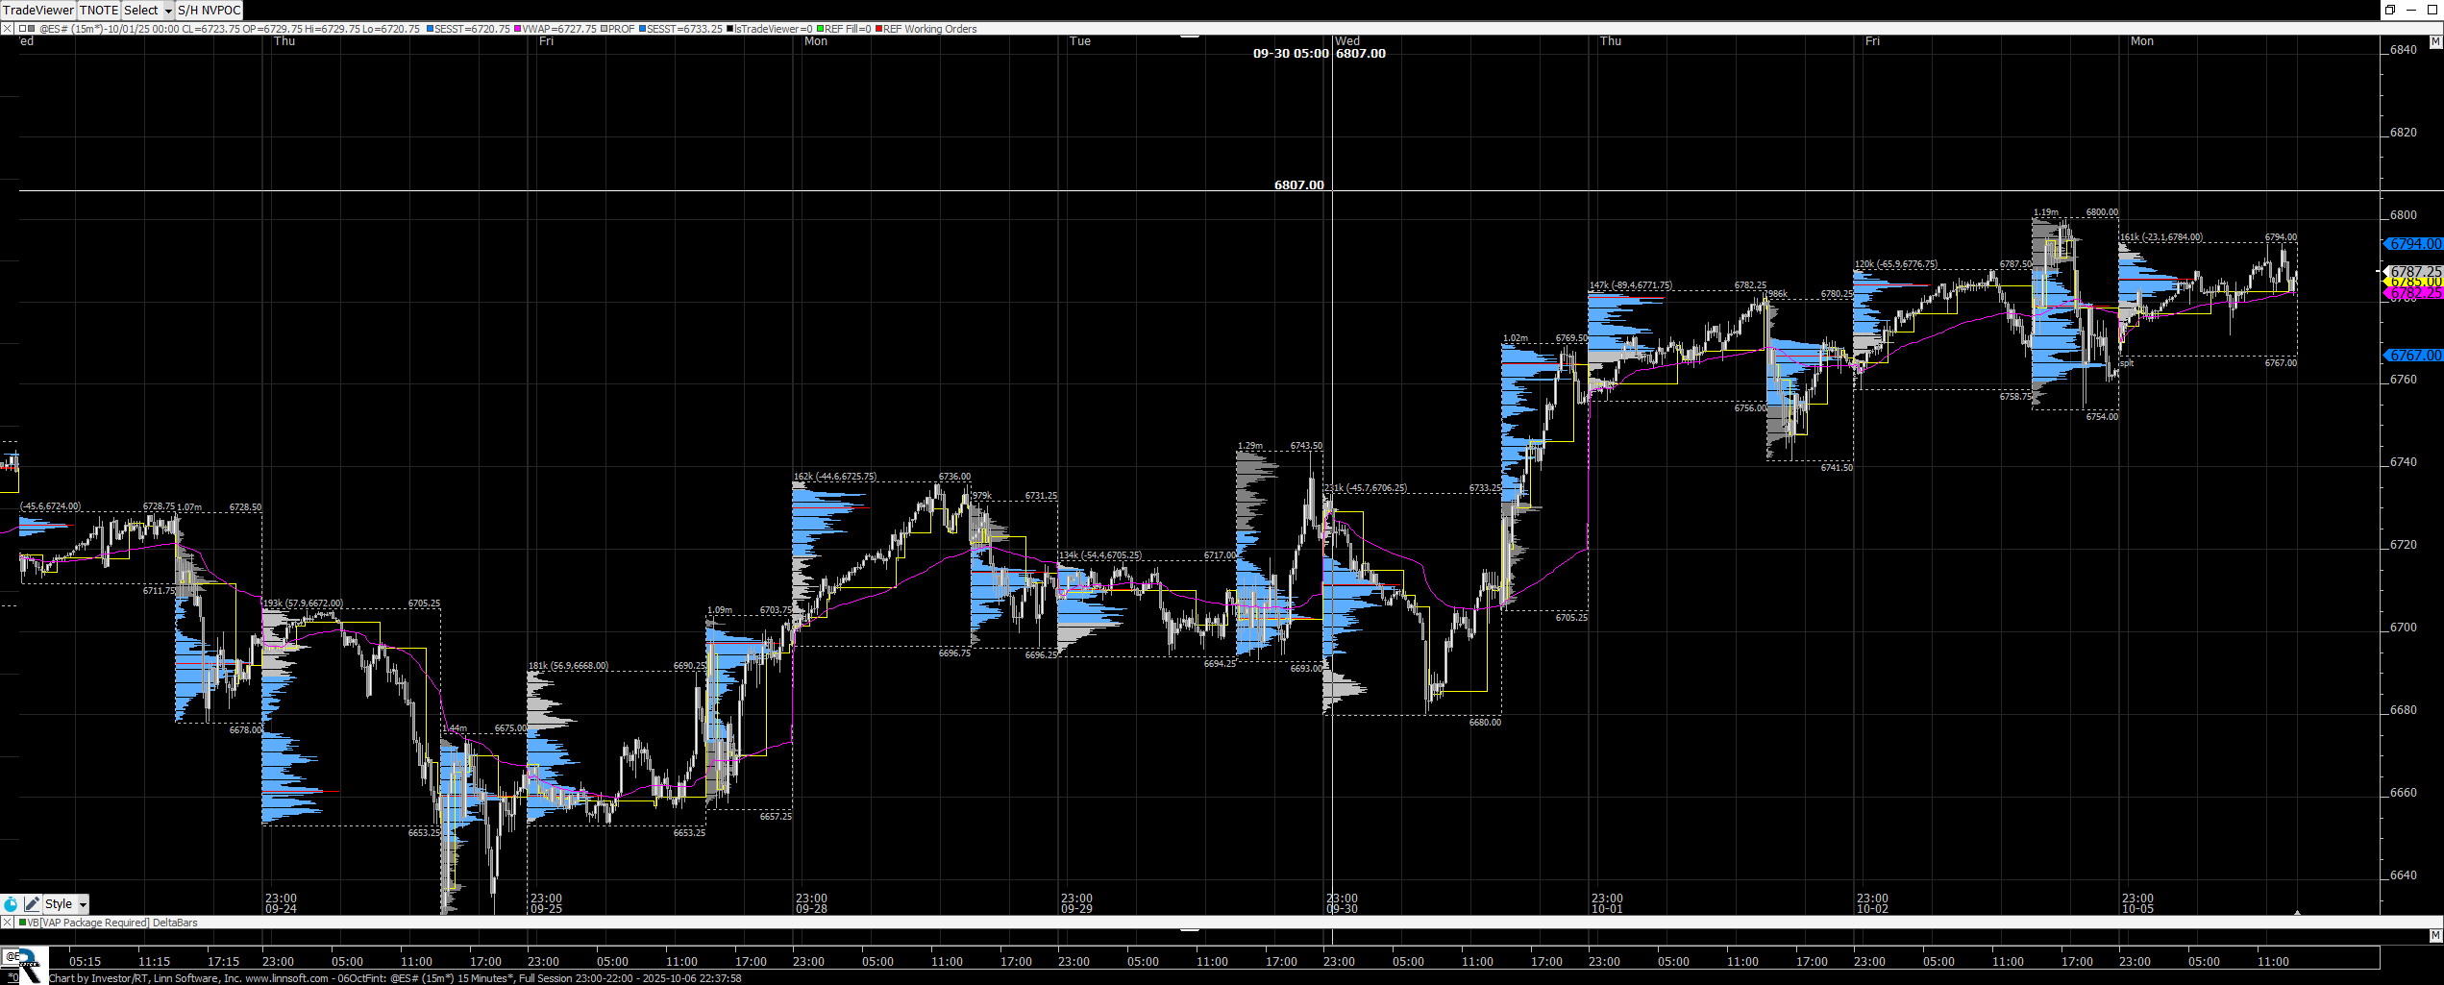Click the @ES# symbol input box
This screenshot has height=985, width=2444.
pyautogui.click(x=12, y=956)
